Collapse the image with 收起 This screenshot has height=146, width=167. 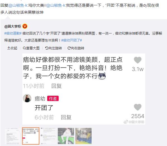click(x=12, y=48)
